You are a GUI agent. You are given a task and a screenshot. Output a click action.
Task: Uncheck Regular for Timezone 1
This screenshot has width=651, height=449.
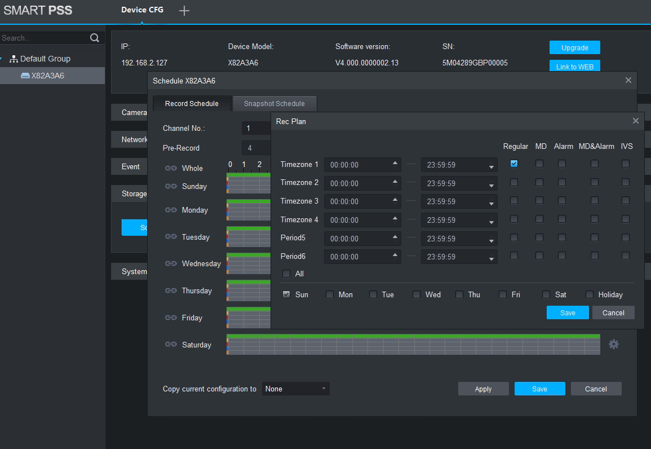[x=514, y=164]
